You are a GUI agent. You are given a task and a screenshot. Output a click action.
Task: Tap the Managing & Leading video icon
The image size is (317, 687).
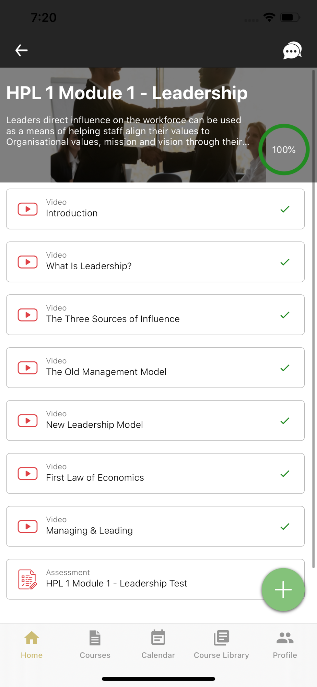(27, 526)
